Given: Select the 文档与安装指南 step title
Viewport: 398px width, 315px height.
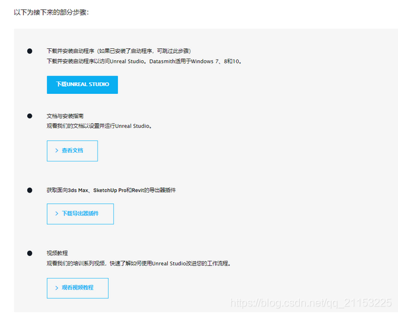Looking at the screenshot, I should pos(65,116).
